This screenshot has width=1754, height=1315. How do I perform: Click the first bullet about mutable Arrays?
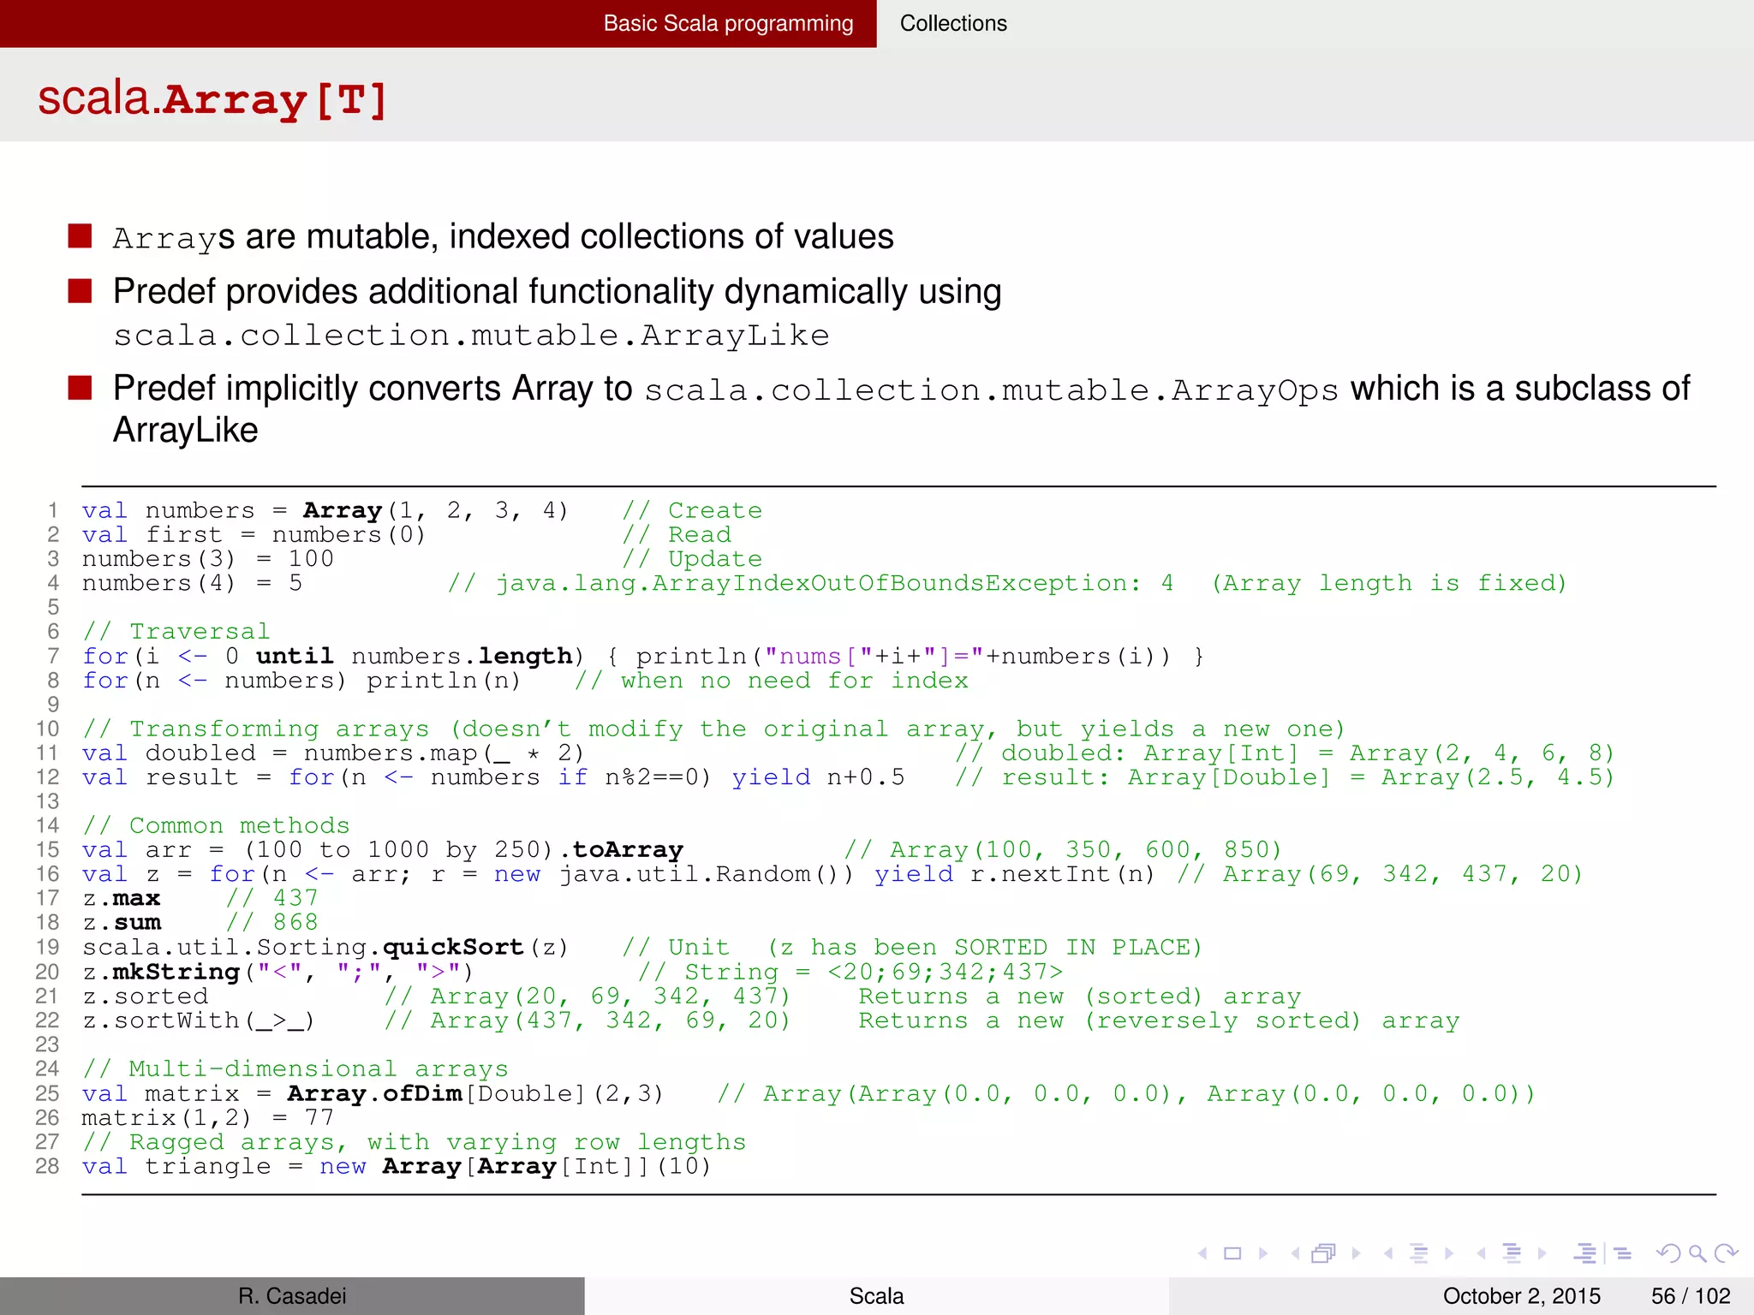click(x=503, y=237)
